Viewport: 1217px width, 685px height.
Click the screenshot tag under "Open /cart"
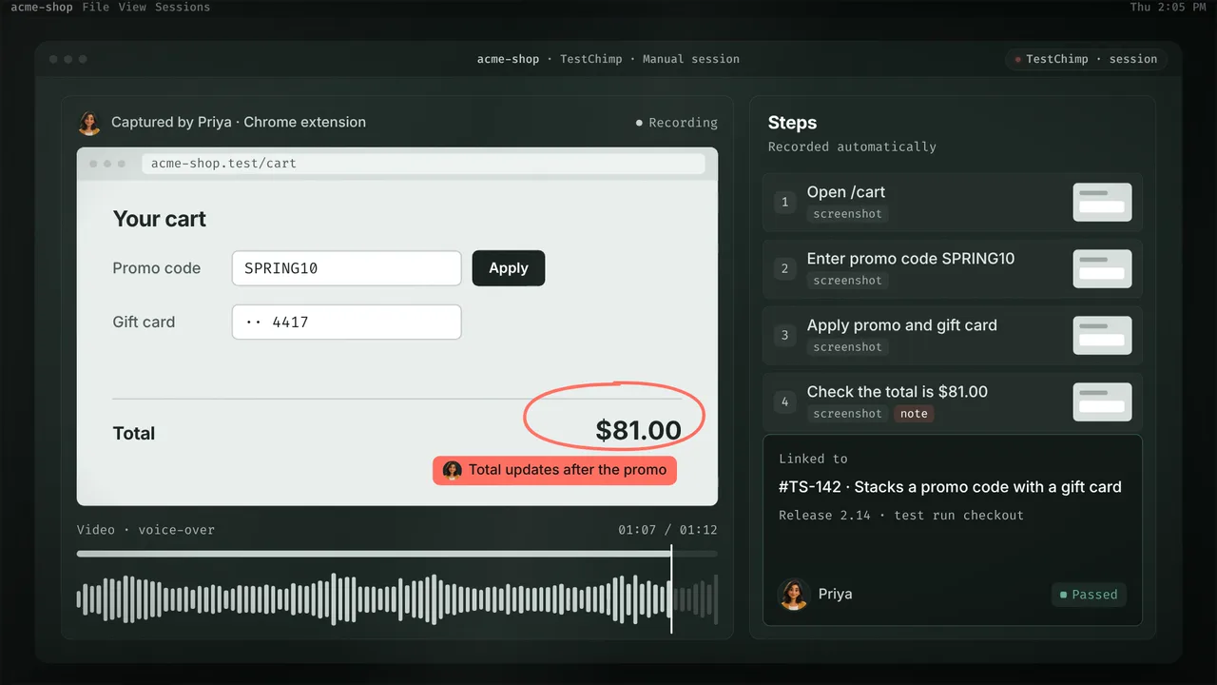(x=847, y=214)
